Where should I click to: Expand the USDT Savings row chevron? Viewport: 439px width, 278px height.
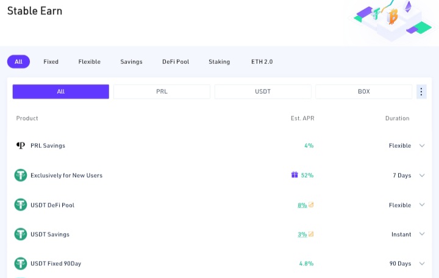click(422, 234)
